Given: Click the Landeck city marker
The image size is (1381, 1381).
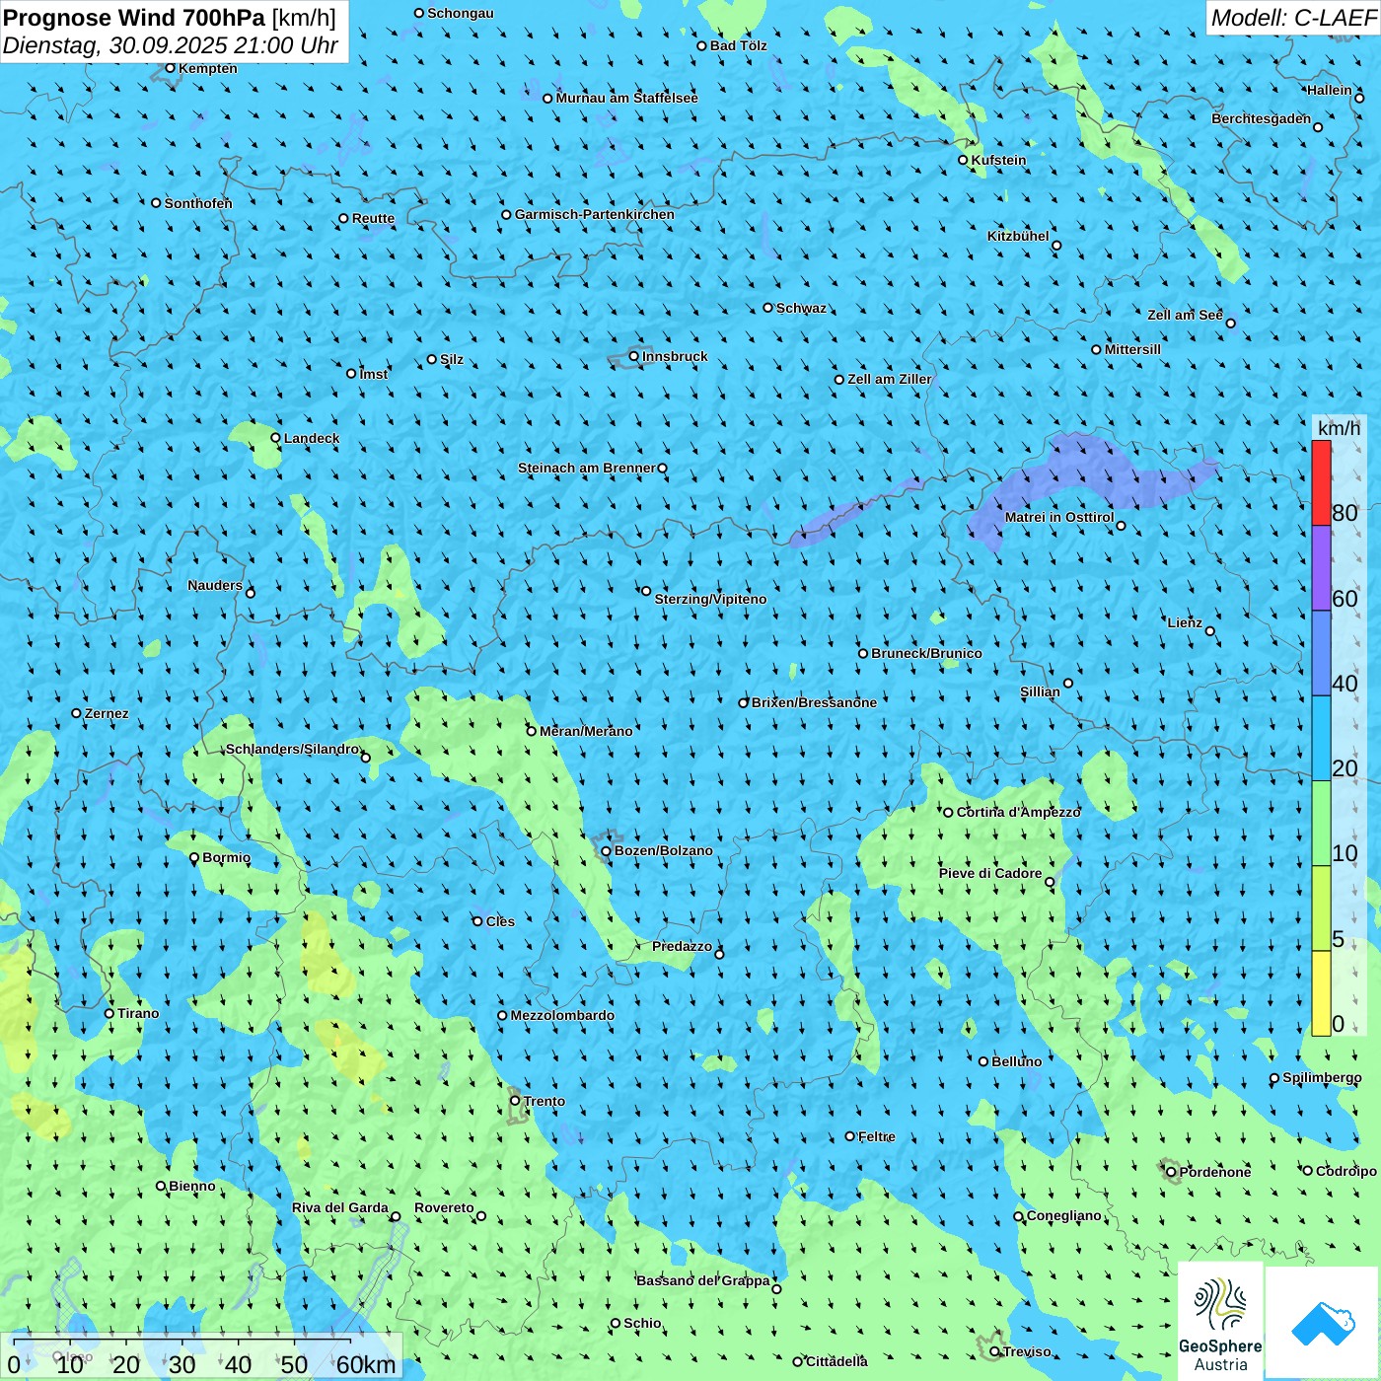Looking at the screenshot, I should point(276,438).
